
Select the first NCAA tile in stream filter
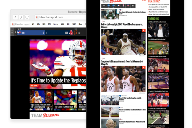[x=108, y=6]
